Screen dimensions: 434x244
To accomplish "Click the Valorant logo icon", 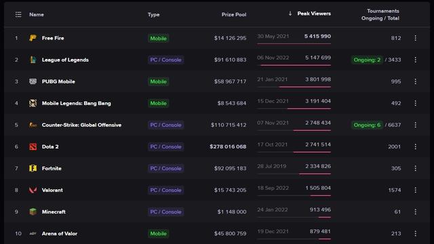I will tap(33, 190).
